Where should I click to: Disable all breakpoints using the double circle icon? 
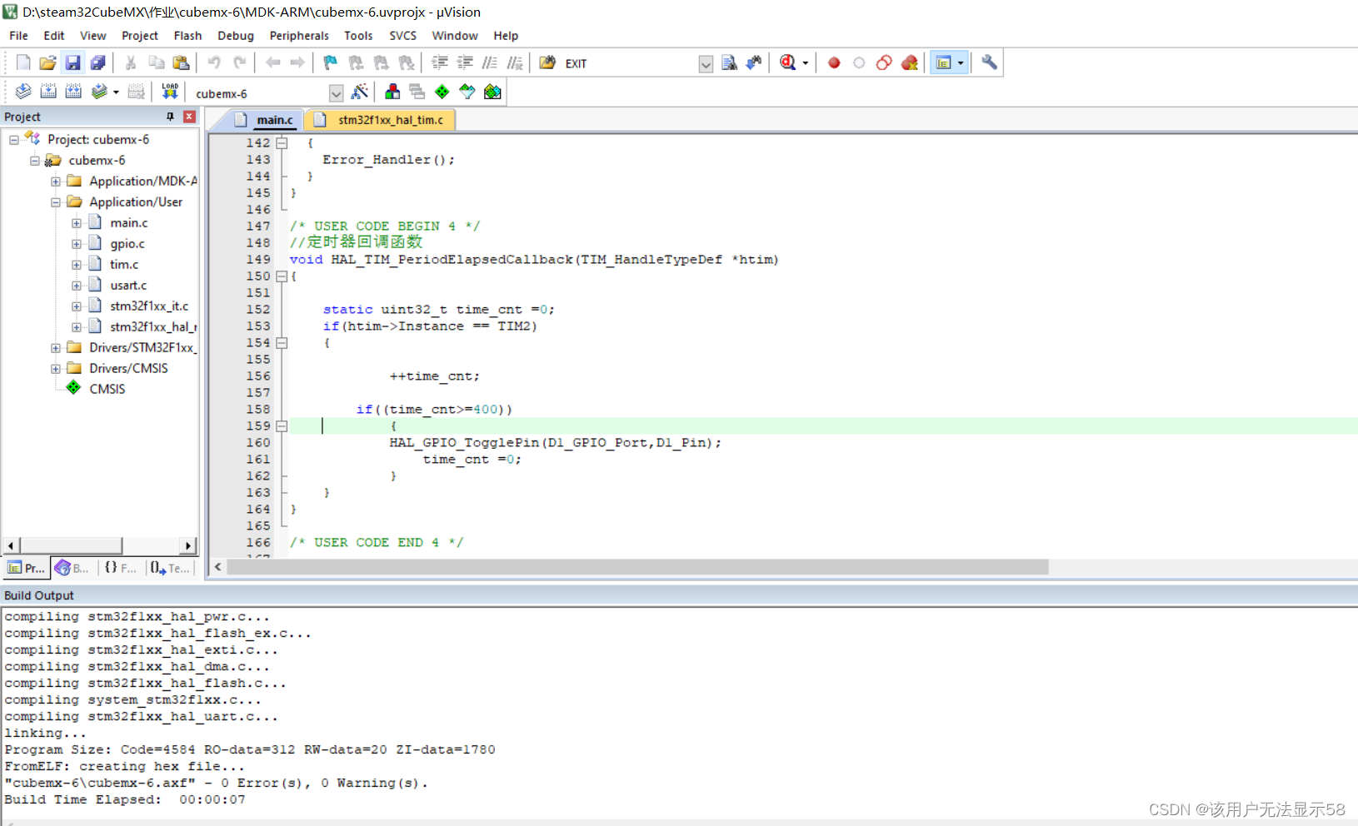pyautogui.click(x=884, y=62)
